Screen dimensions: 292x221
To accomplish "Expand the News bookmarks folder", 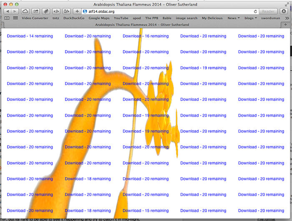I will point(233,18).
